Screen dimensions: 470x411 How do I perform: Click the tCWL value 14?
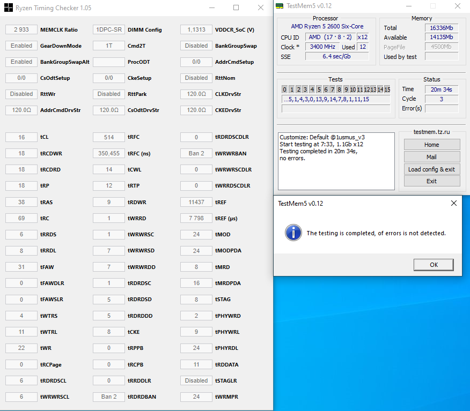pyautogui.click(x=109, y=169)
